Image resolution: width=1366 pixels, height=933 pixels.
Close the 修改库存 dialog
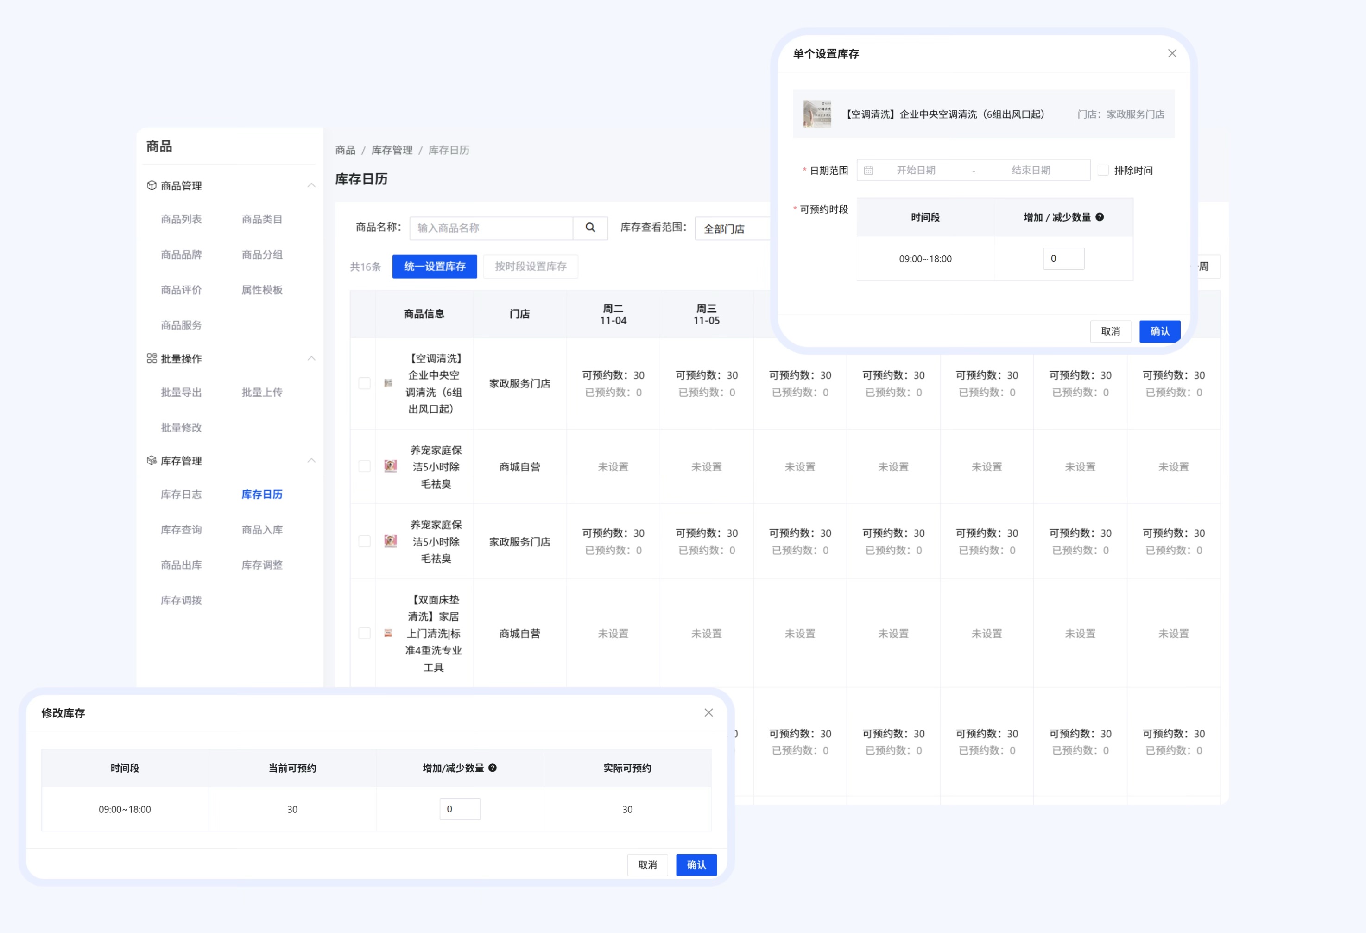click(709, 712)
